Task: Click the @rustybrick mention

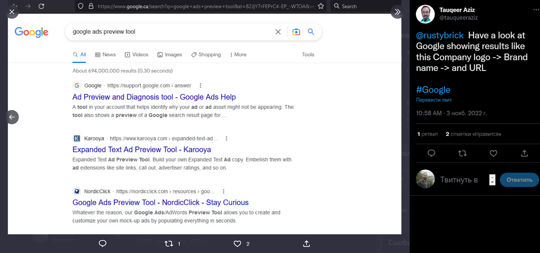Action: (440, 35)
